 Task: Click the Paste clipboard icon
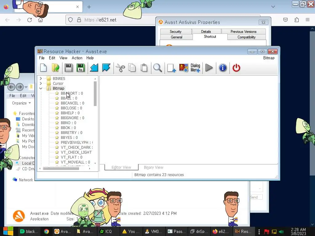(x=144, y=68)
